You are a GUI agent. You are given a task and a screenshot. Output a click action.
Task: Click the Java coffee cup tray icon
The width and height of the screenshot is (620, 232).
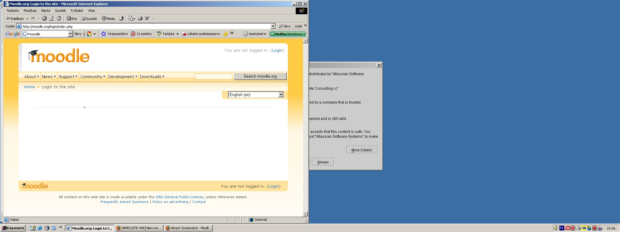tap(600, 228)
